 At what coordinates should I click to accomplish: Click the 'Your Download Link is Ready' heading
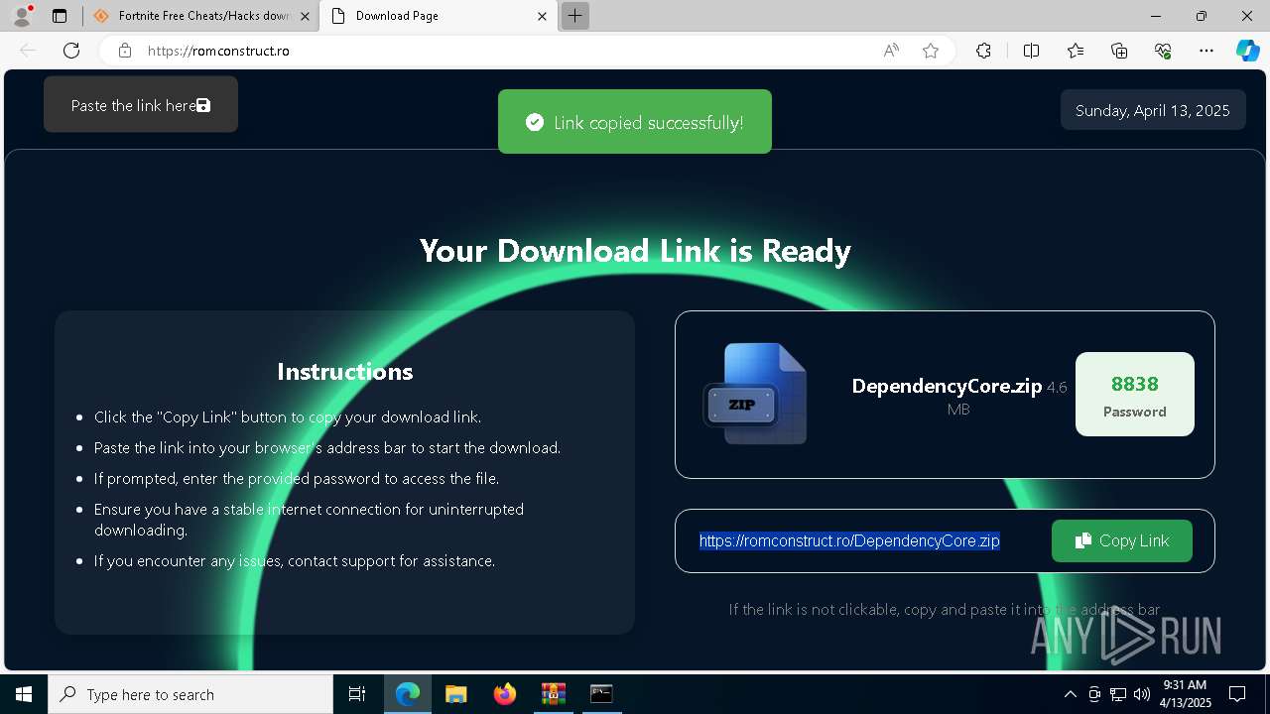635,251
